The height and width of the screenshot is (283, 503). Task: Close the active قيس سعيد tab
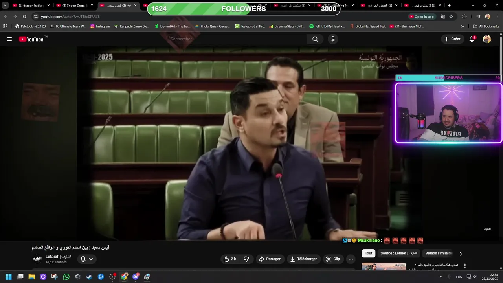[136, 6]
